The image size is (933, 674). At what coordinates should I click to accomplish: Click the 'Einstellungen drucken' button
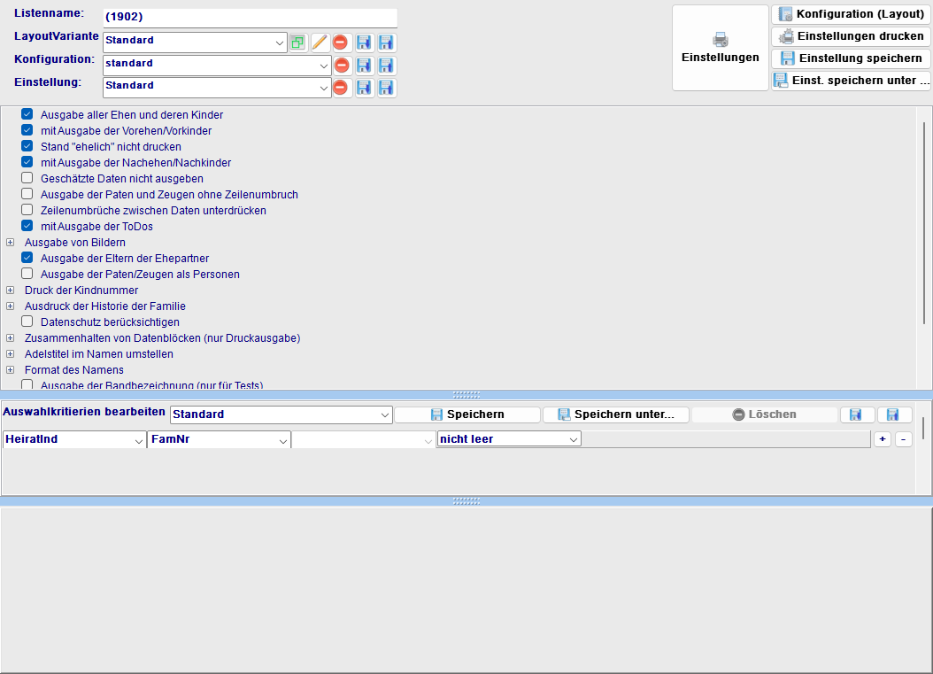click(851, 36)
